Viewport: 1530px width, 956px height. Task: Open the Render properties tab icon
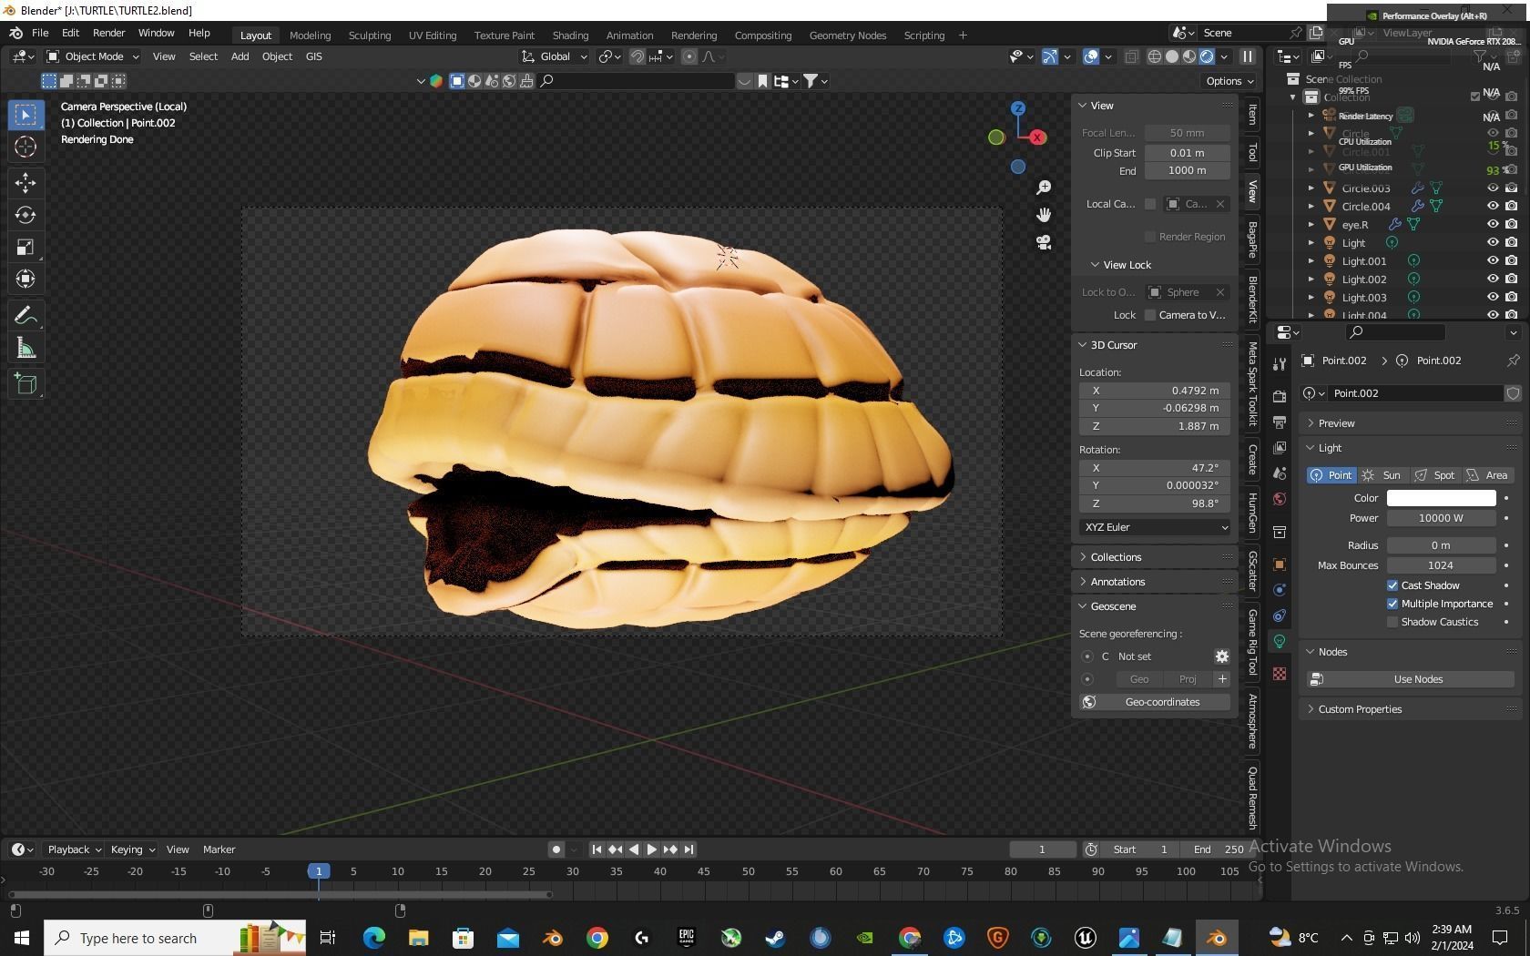(x=1280, y=396)
